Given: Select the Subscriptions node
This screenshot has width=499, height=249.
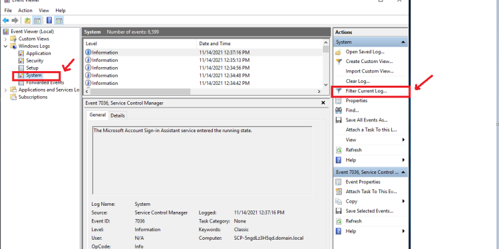Looking at the screenshot, I should click(x=33, y=97).
